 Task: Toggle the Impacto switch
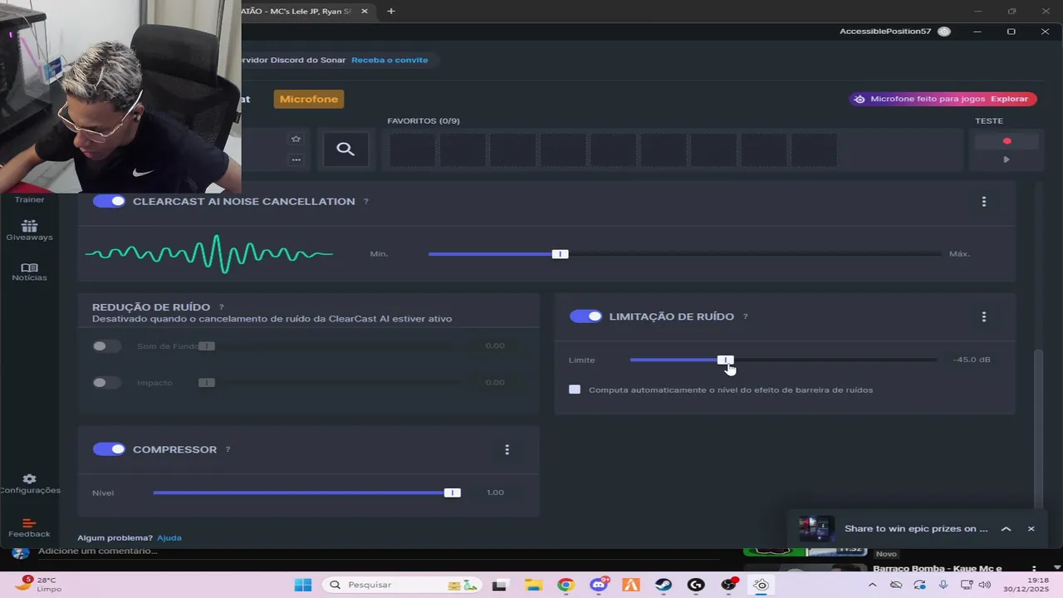coord(106,382)
